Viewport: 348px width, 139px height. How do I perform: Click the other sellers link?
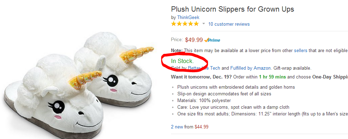click(x=301, y=50)
